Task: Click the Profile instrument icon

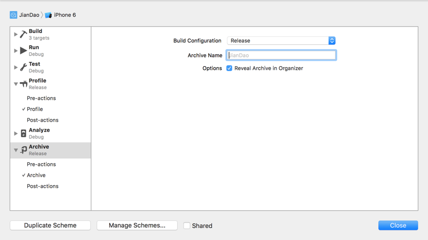Action: [24, 84]
